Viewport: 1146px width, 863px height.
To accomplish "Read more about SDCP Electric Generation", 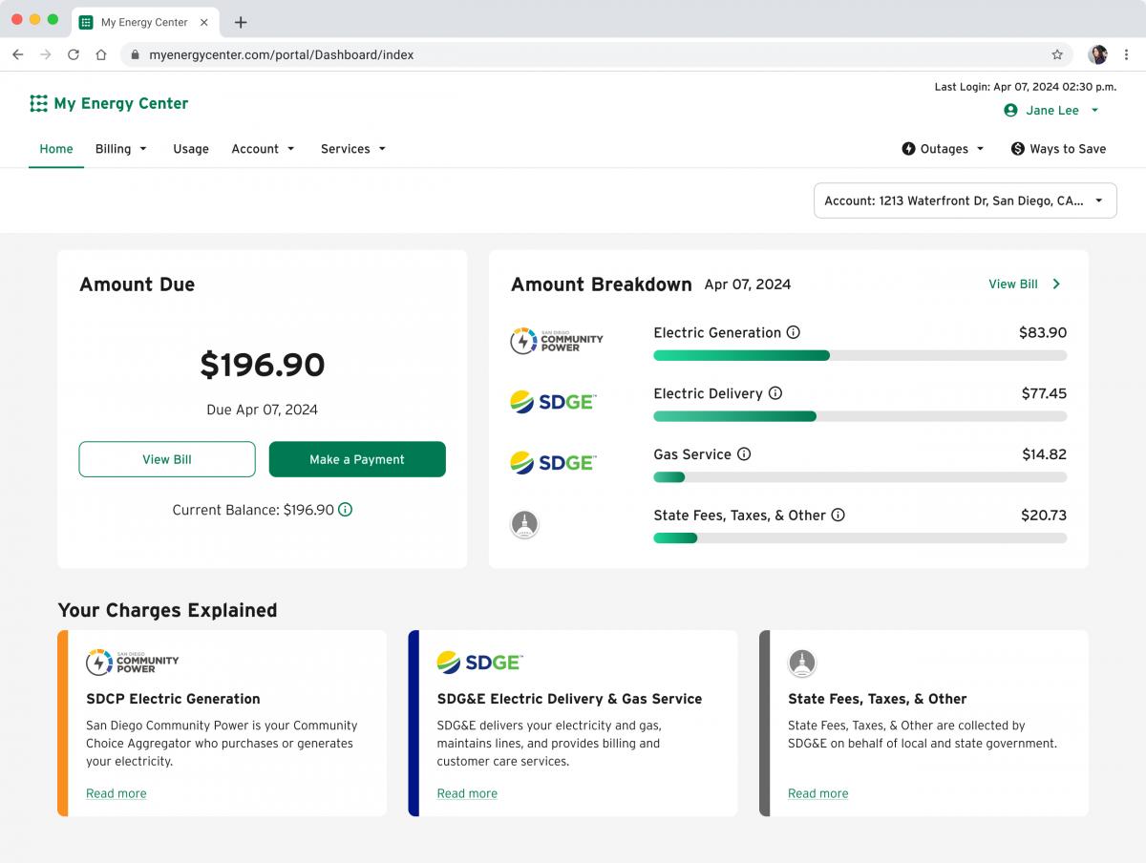I will coord(117,793).
